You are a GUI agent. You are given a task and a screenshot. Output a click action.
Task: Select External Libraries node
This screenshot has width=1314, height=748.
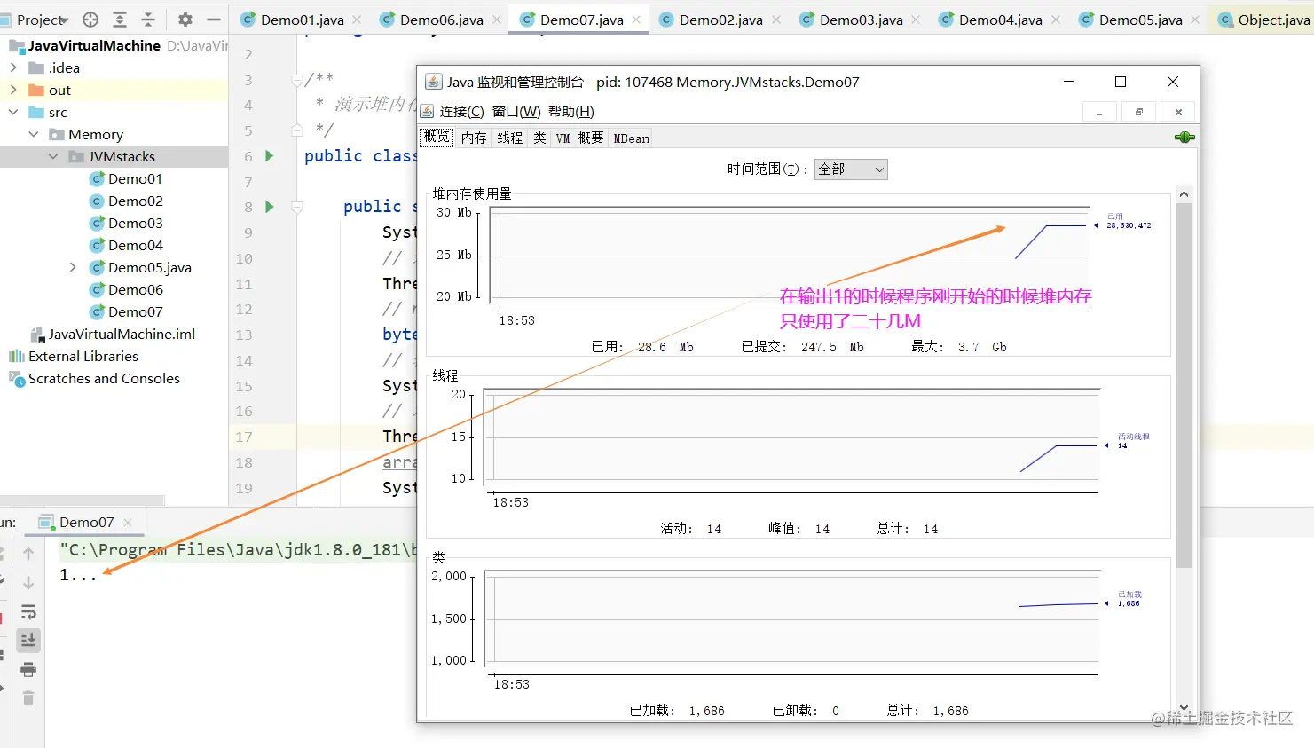pos(83,356)
